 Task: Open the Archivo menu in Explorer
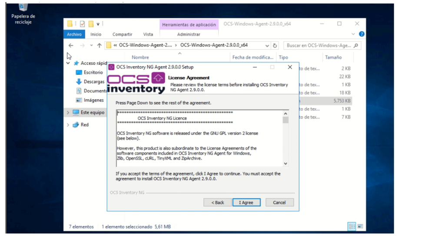74,34
